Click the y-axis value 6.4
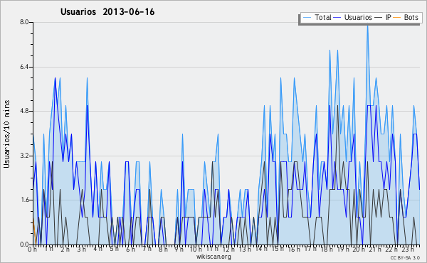The height and width of the screenshot is (263, 427). pos(24,67)
